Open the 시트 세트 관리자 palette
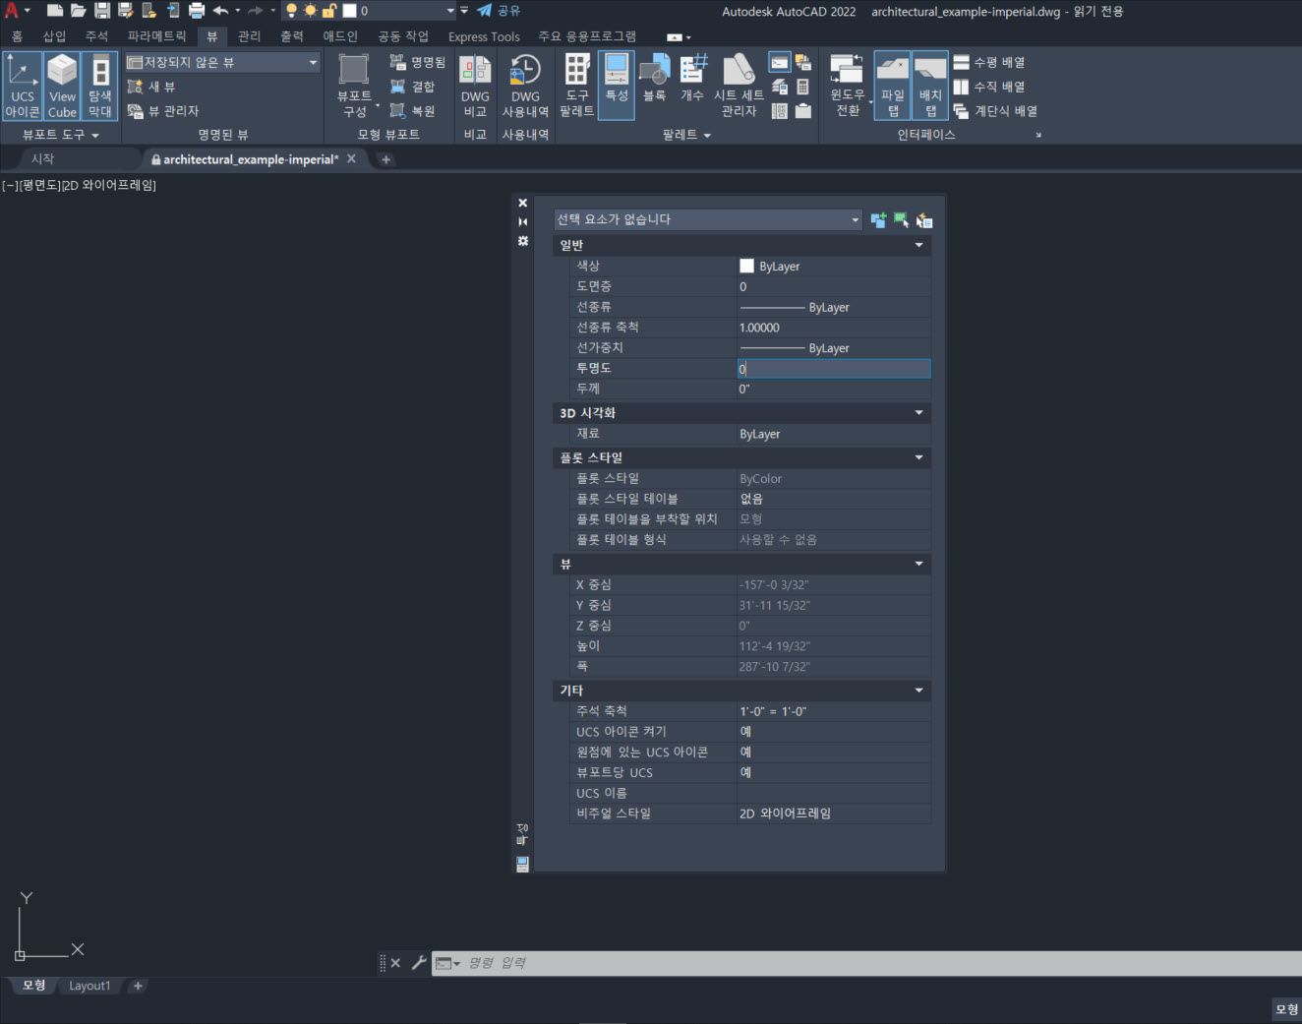 [x=739, y=86]
